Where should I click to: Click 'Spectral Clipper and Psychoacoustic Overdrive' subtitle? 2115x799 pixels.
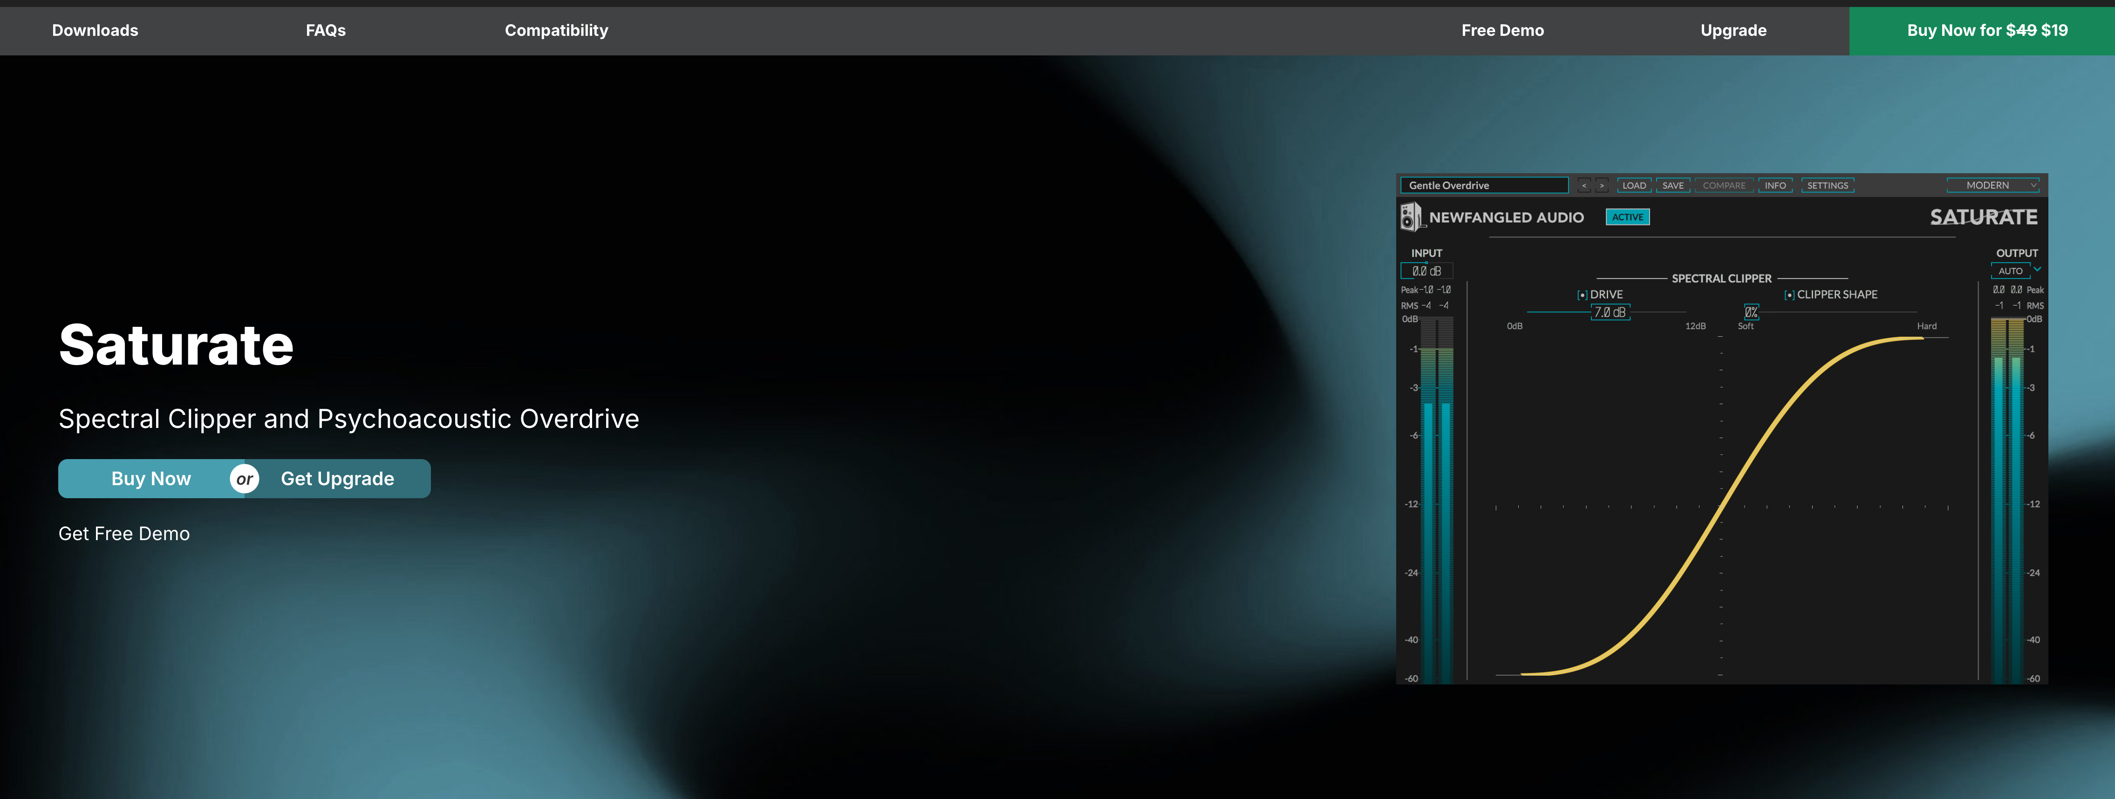[349, 419]
